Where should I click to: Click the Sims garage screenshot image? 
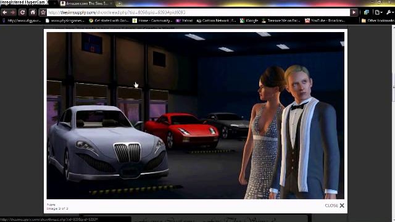(x=195, y=115)
